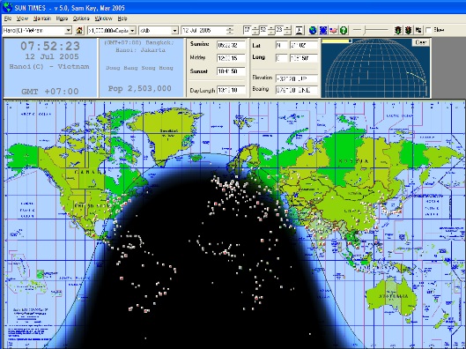Click the toolbar icon left of Slow checkbox
Screen dimensions: 466x349
(x=418, y=30)
